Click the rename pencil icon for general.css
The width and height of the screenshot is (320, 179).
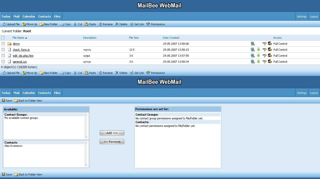point(264,61)
